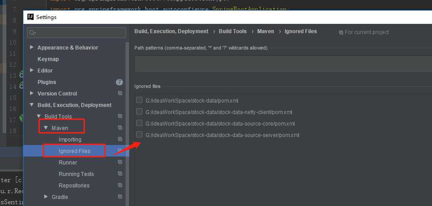Expand the Appearance & Behavior section
Image resolution: width=432 pixels, height=206 pixels.
pos(32,47)
